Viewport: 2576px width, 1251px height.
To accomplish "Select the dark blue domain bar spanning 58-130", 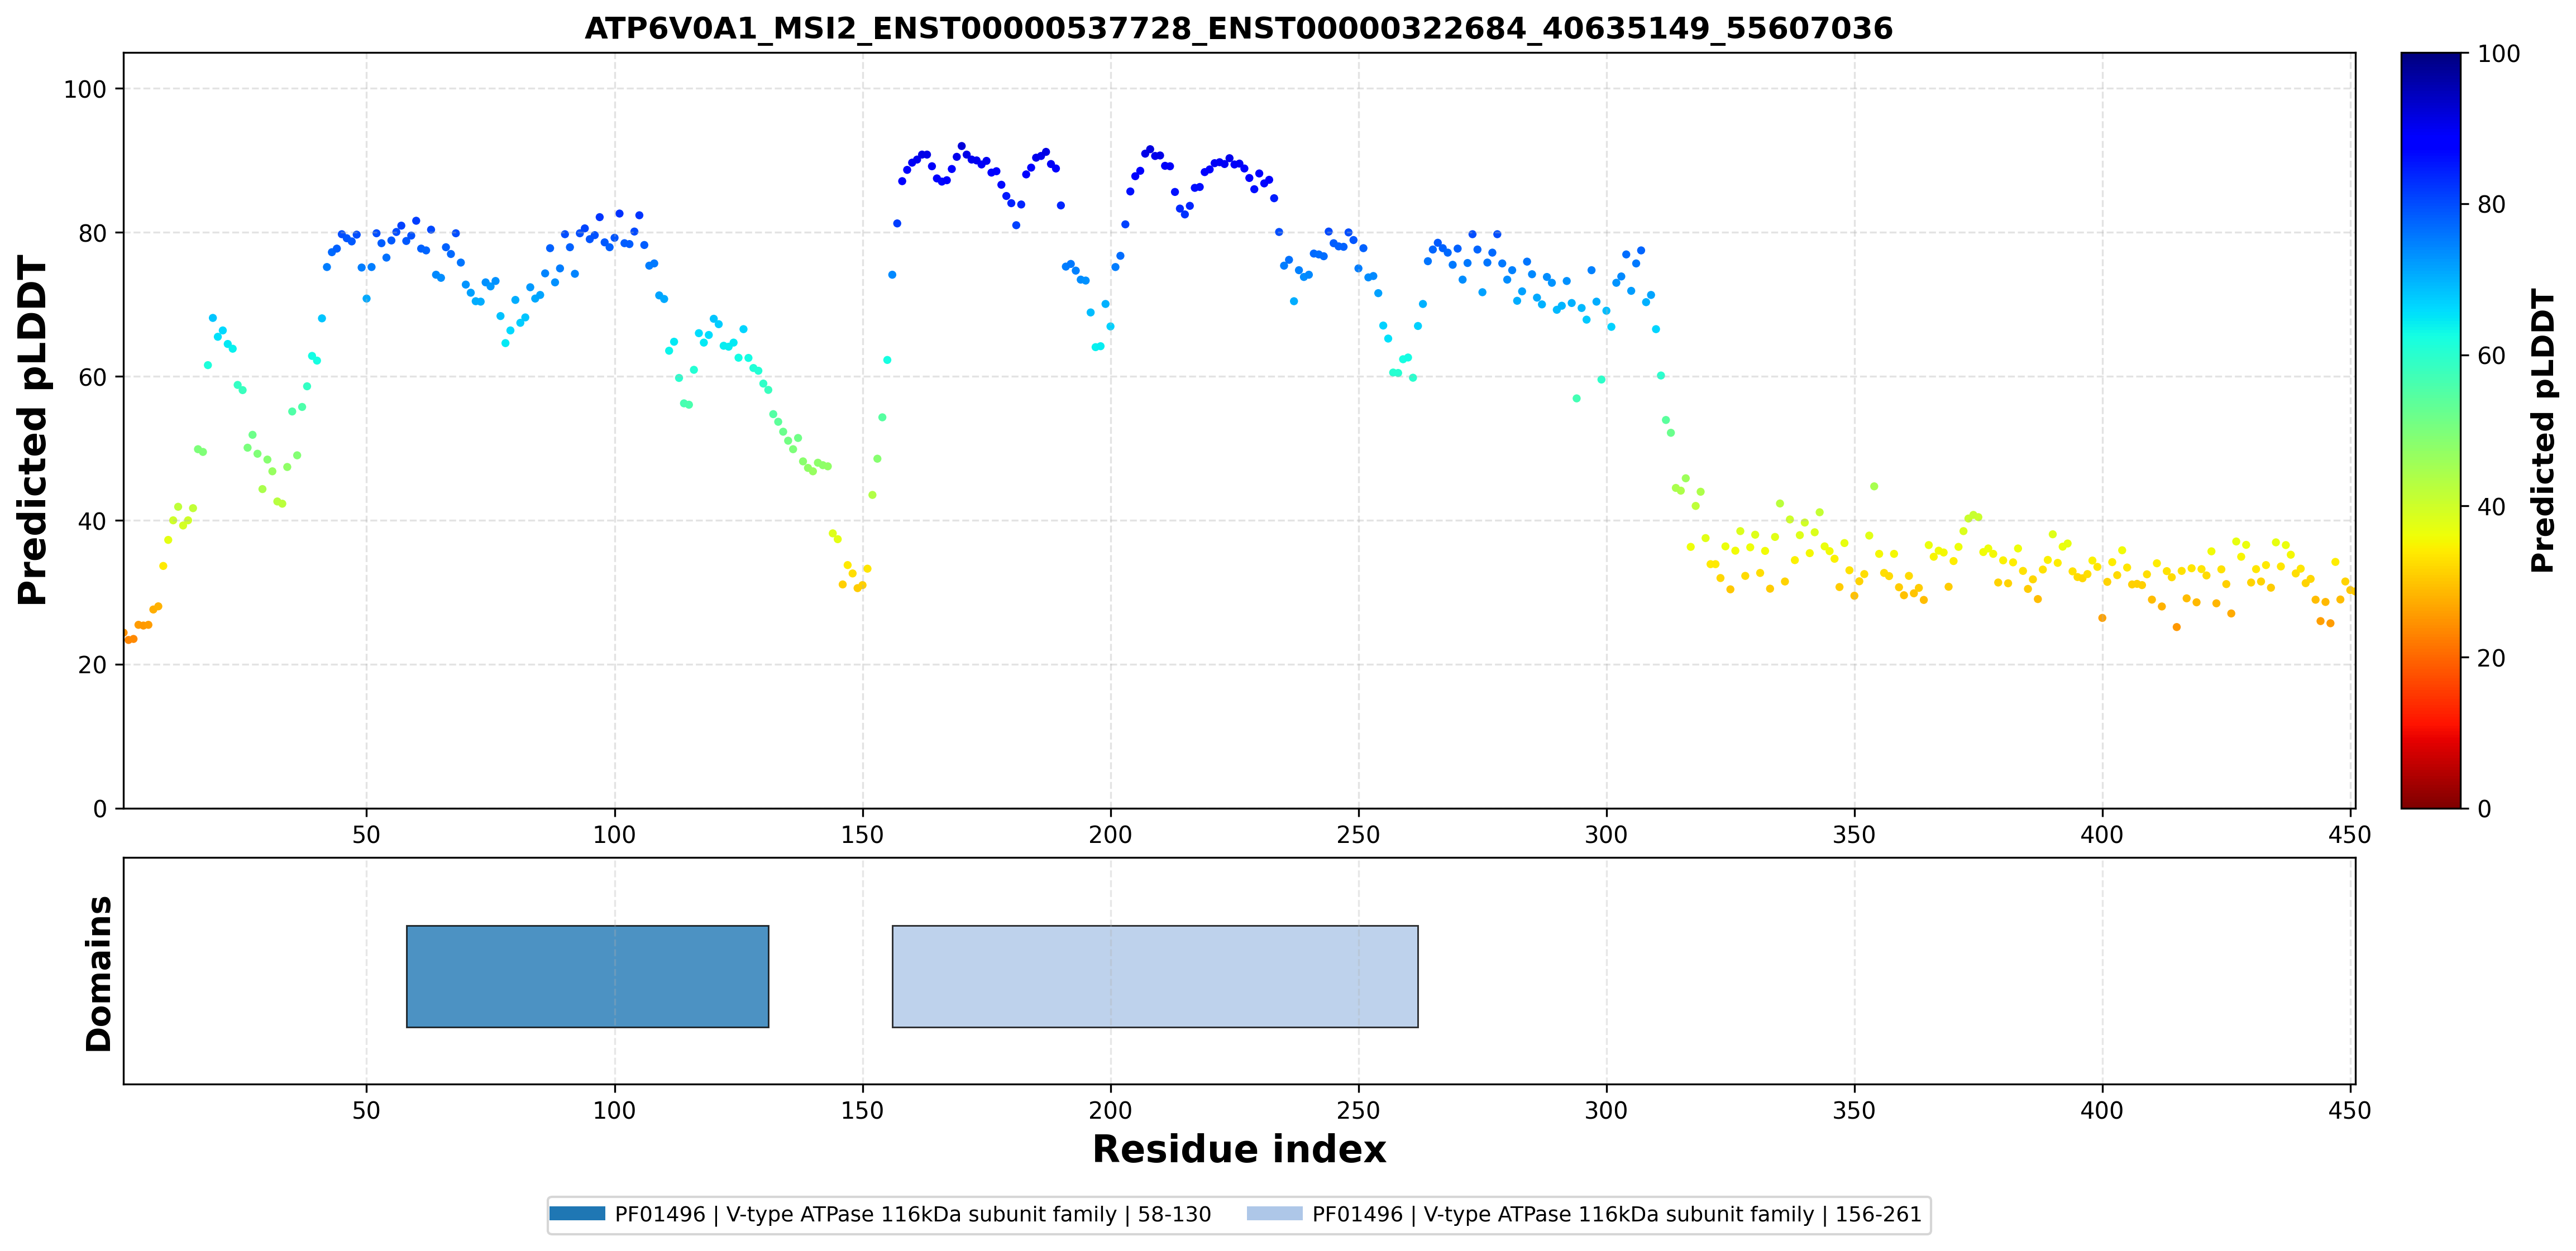I will 588,976.
